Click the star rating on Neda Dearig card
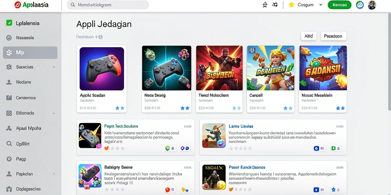Image resolution: width=391 pixels, height=195 pixels. tap(185, 108)
